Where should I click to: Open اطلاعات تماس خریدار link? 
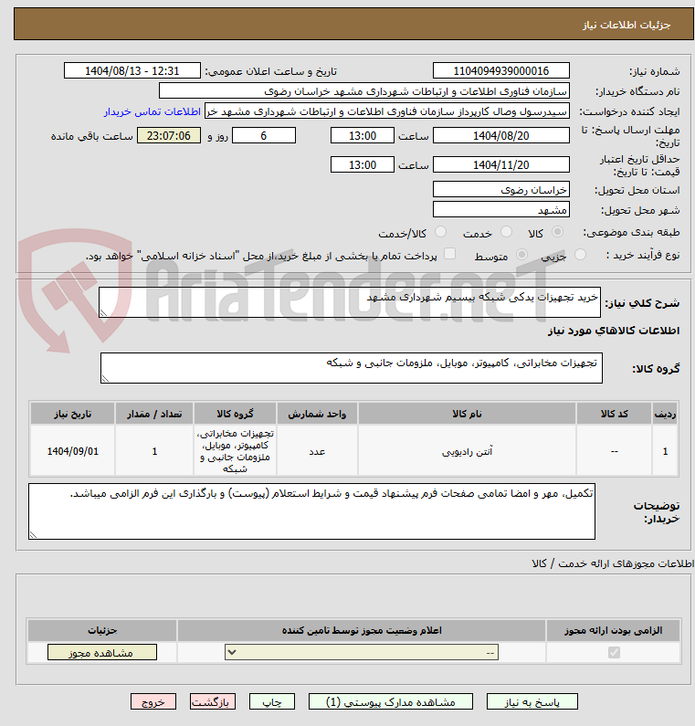[152, 111]
